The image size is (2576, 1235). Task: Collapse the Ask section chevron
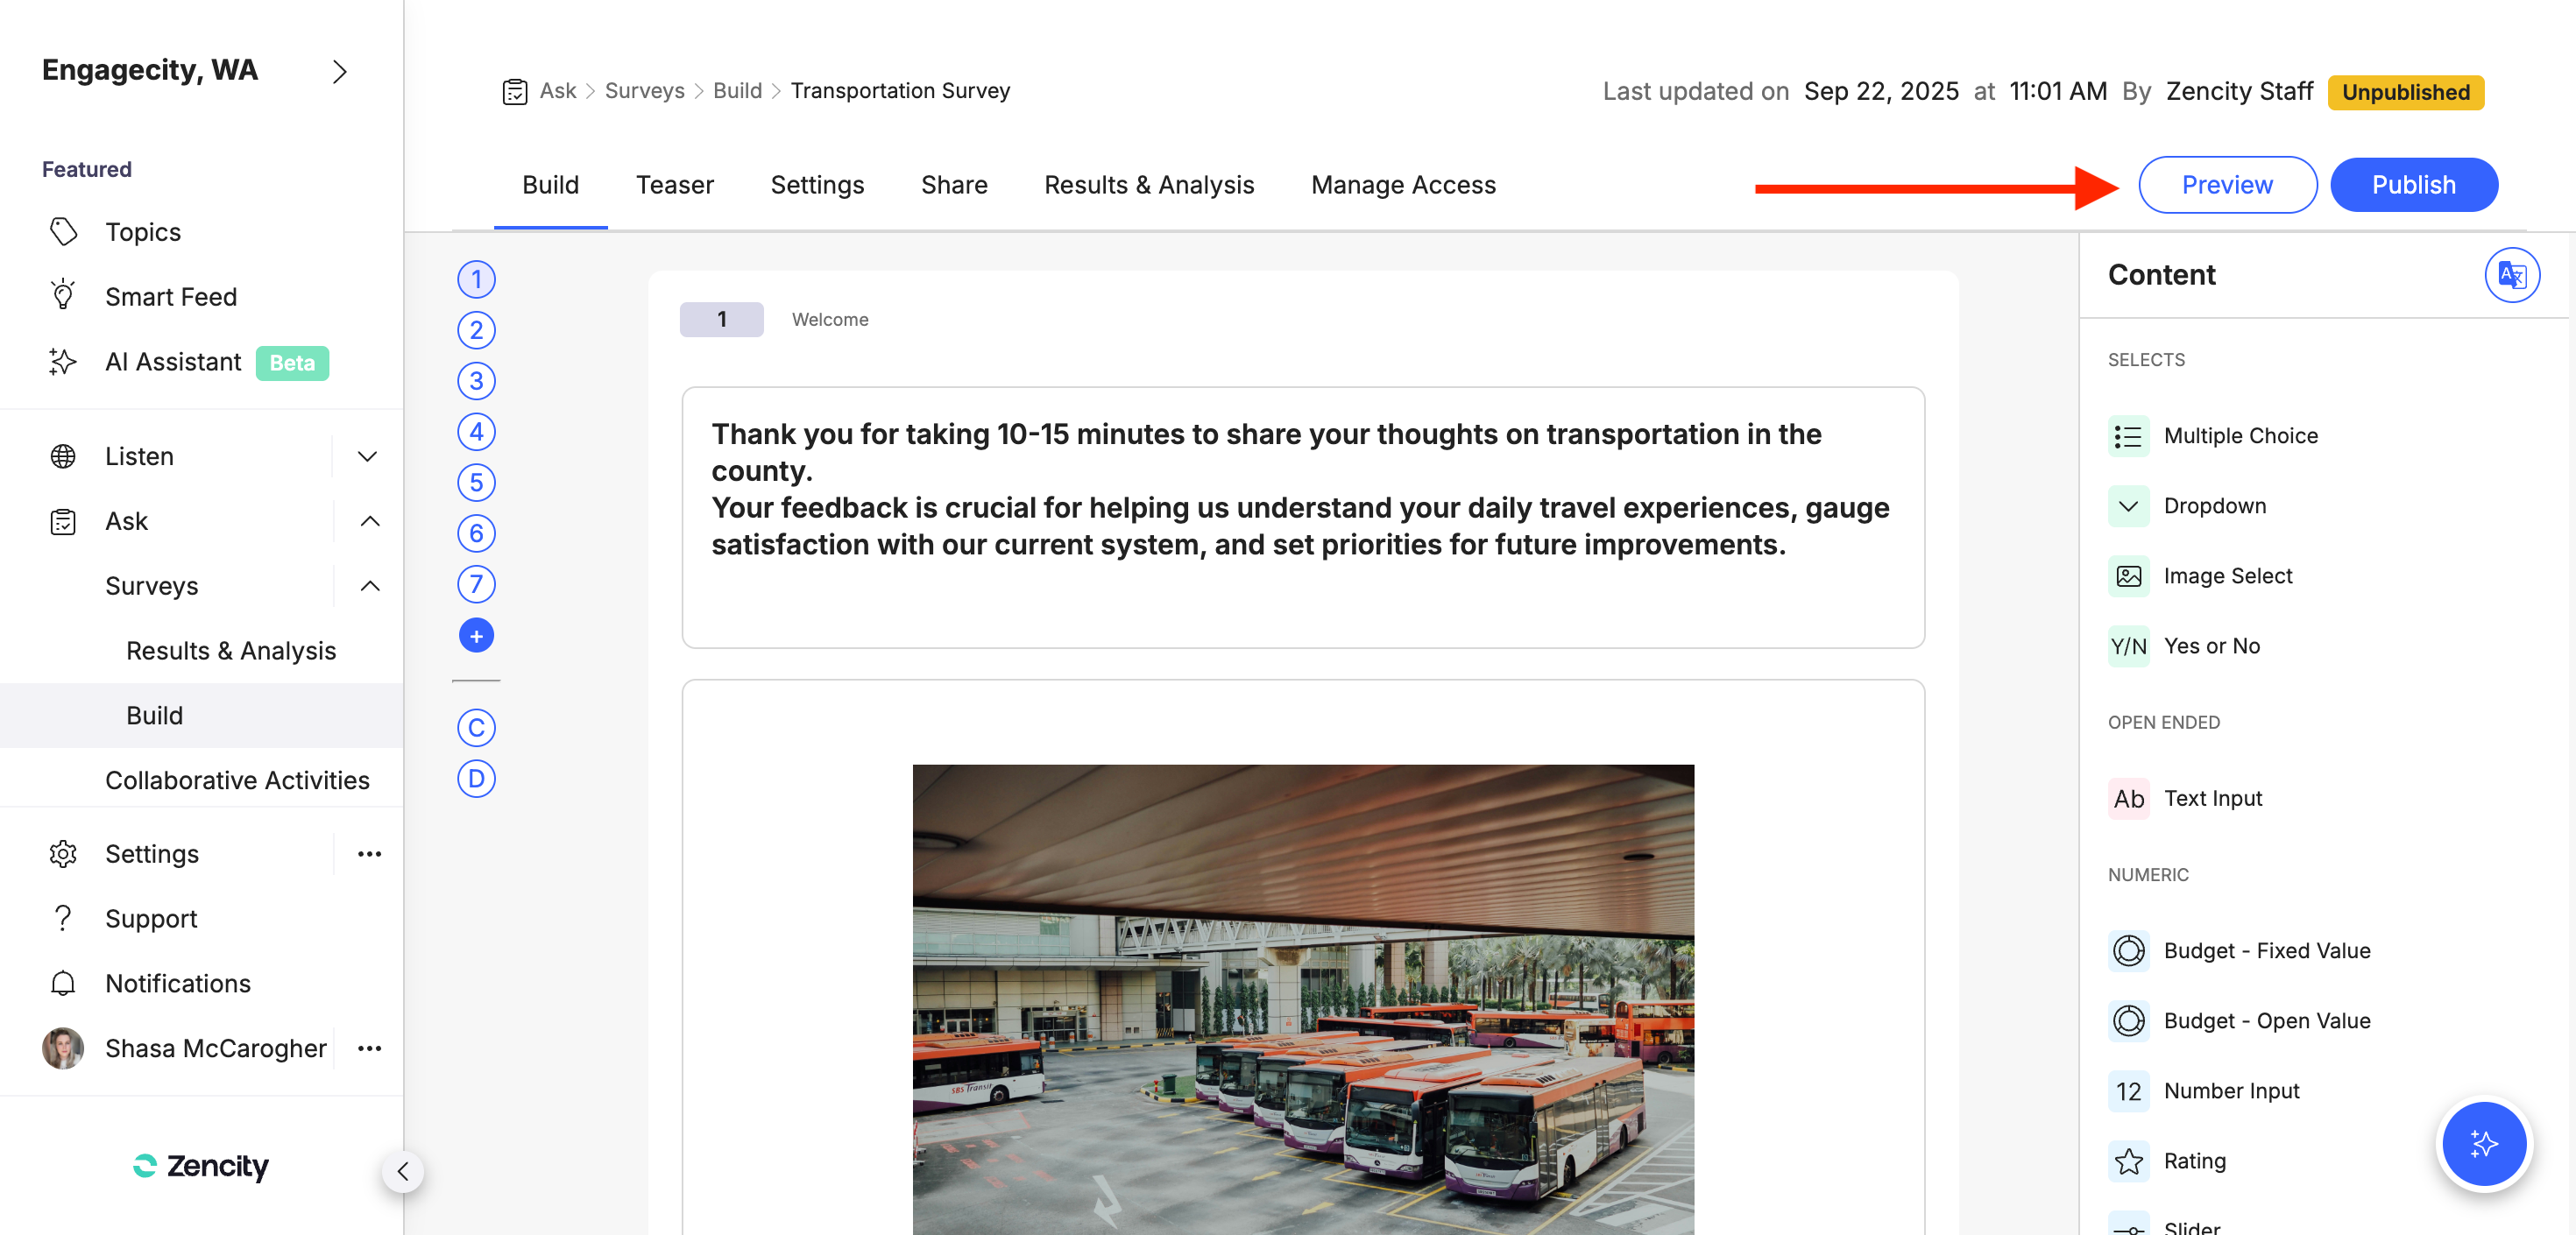point(369,521)
